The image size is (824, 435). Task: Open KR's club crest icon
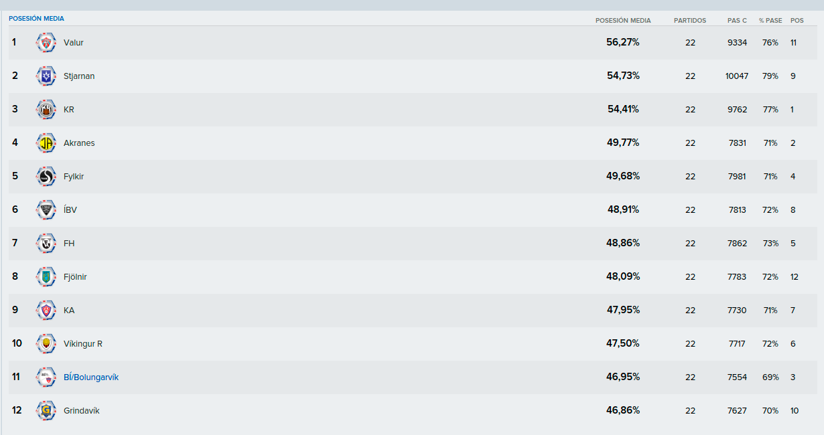pyautogui.click(x=46, y=110)
